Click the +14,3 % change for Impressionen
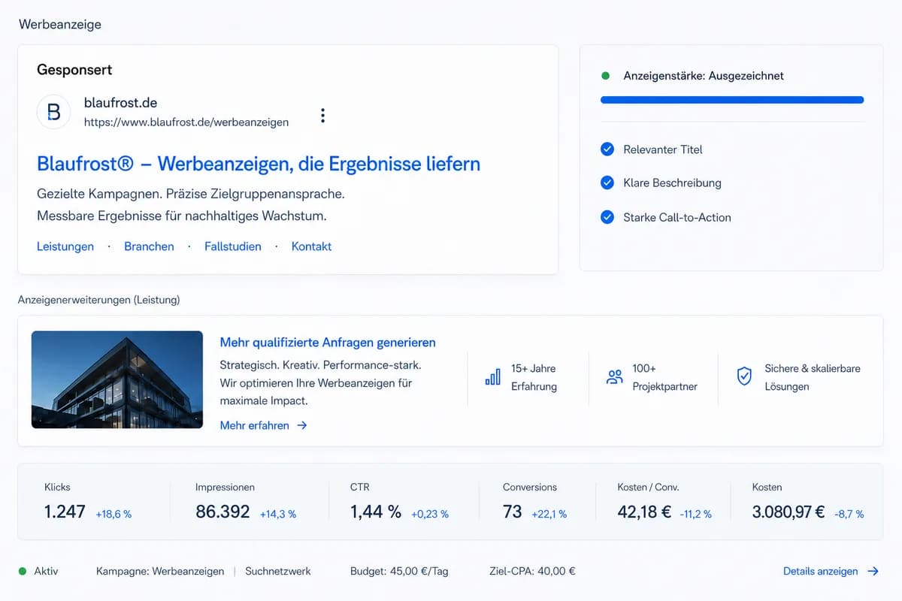 coord(278,514)
